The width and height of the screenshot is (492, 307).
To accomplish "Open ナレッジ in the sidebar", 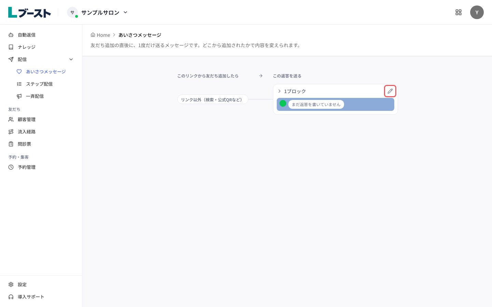I will (41, 47).
